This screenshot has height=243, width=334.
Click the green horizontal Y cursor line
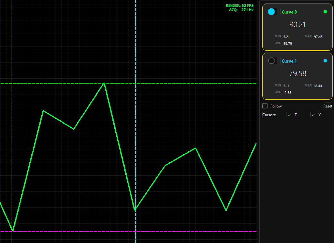(194, 83)
